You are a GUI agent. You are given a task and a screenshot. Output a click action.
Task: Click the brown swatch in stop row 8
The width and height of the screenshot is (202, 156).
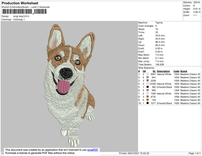pyautogui.click(x=147, y=96)
